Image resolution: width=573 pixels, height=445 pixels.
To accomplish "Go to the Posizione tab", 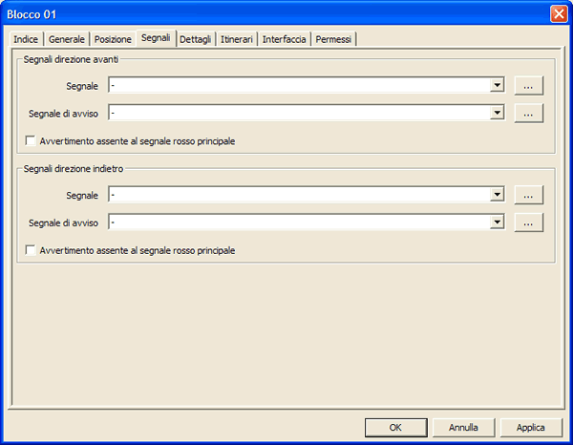I will [113, 39].
